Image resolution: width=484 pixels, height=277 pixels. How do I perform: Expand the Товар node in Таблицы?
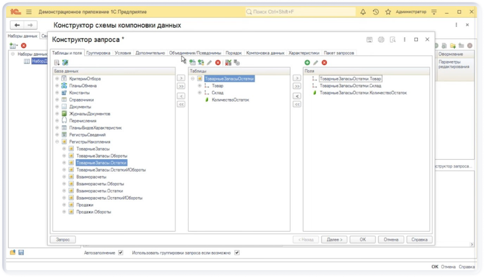point(199,86)
